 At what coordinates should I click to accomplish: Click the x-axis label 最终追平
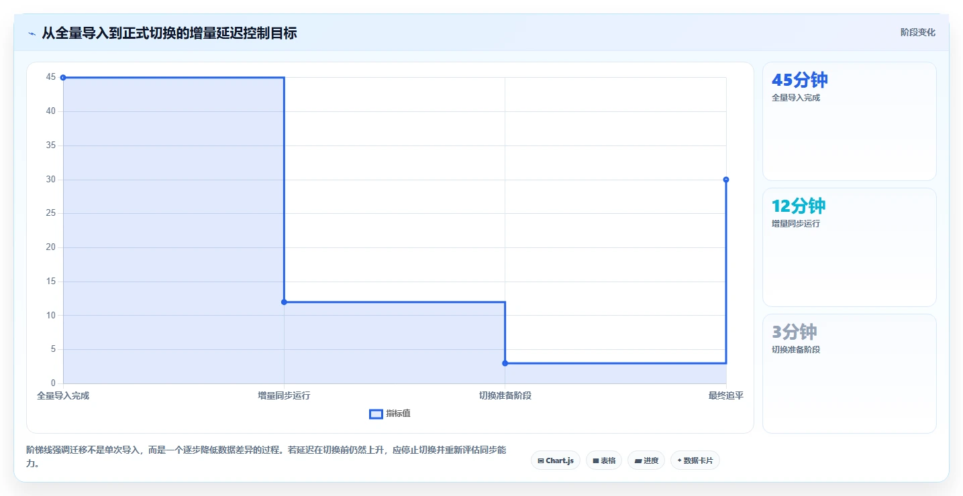pos(726,395)
